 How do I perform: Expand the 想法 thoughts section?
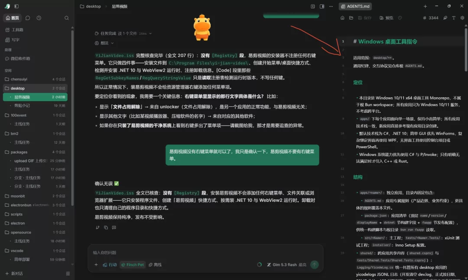[104, 43]
